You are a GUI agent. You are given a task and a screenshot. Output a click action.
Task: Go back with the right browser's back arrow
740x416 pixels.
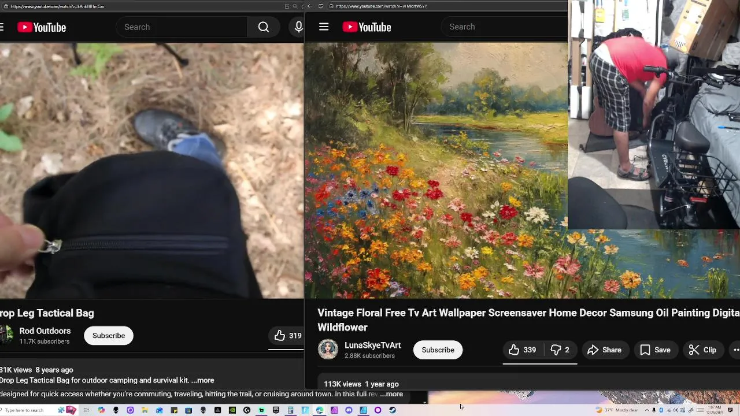[310, 6]
